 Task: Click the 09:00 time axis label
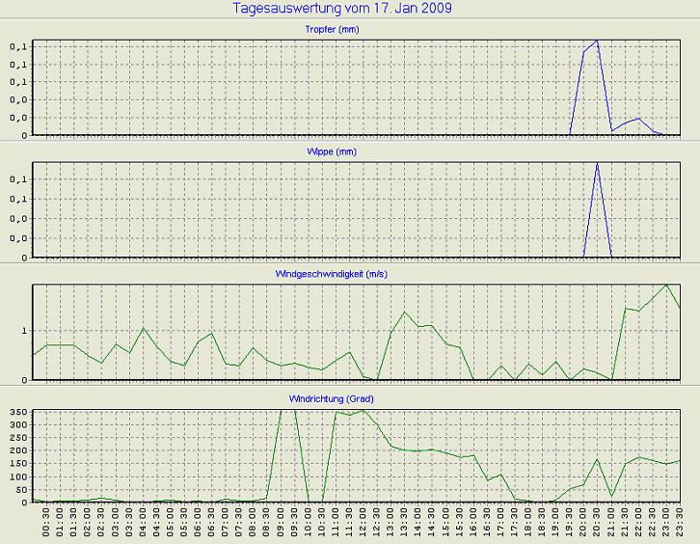(x=281, y=523)
